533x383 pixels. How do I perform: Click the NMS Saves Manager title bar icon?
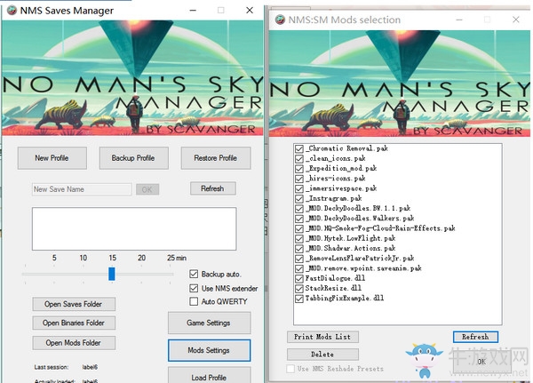pos(12,11)
